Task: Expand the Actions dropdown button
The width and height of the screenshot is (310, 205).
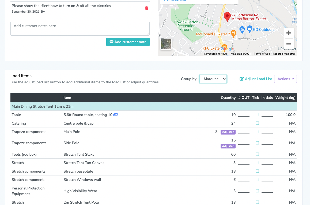Action: [x=285, y=79]
